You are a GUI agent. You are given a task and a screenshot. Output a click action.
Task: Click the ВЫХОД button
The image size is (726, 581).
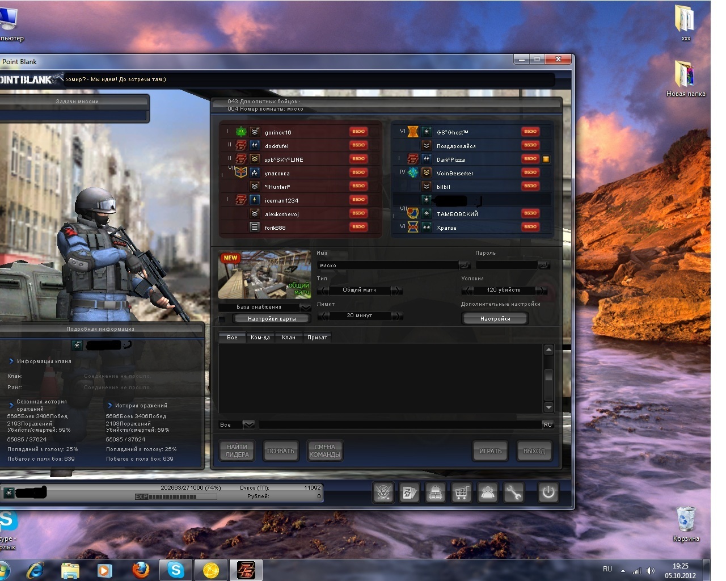534,451
